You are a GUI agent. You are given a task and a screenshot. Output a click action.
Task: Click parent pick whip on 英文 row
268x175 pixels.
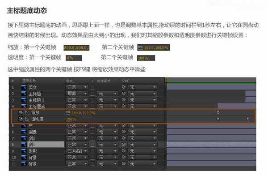coord(124,87)
